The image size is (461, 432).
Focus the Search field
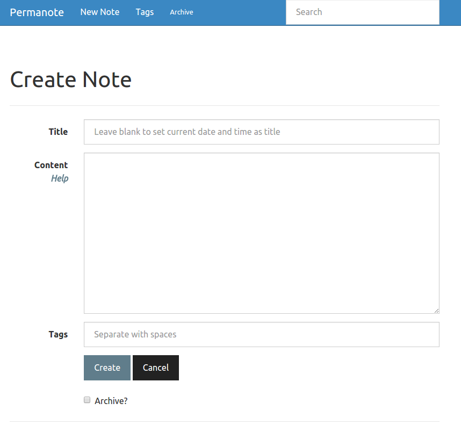[x=363, y=12]
